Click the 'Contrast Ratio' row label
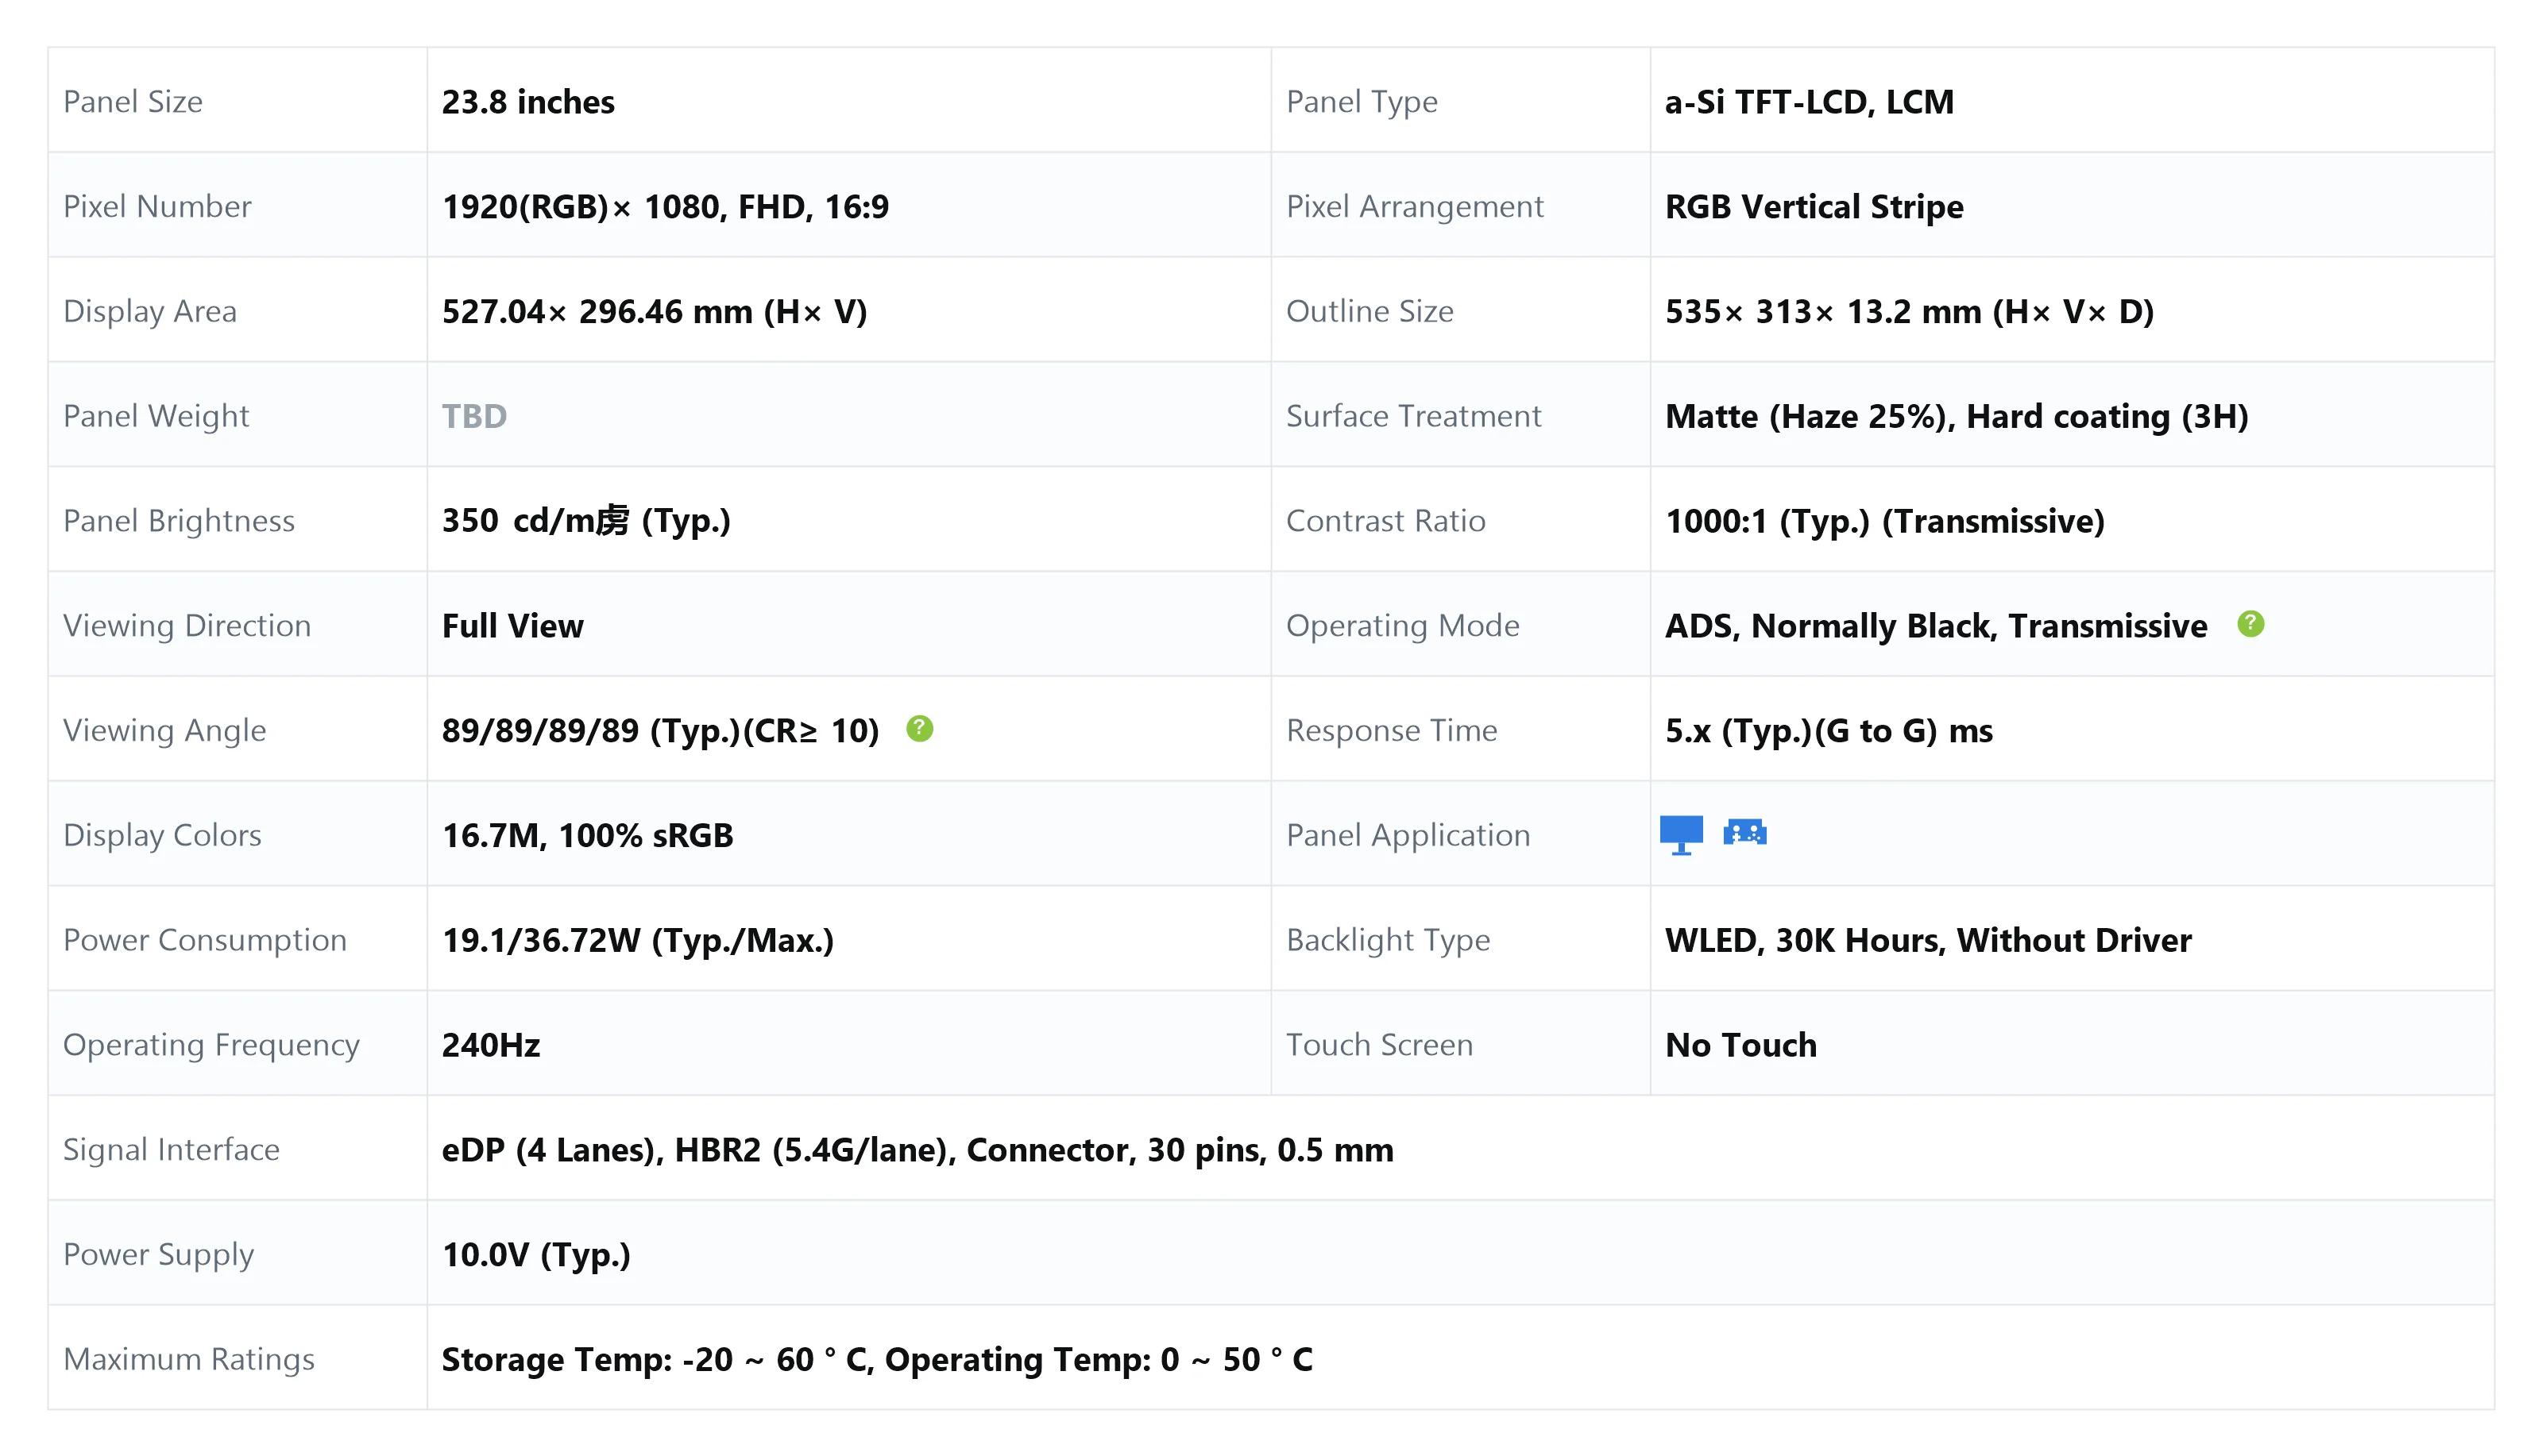Viewport: 2542px width, 1456px height. click(1385, 521)
